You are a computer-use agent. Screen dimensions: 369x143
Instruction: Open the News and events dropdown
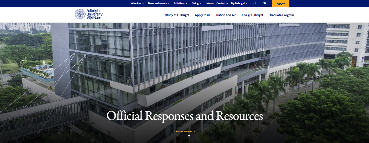[159, 4]
